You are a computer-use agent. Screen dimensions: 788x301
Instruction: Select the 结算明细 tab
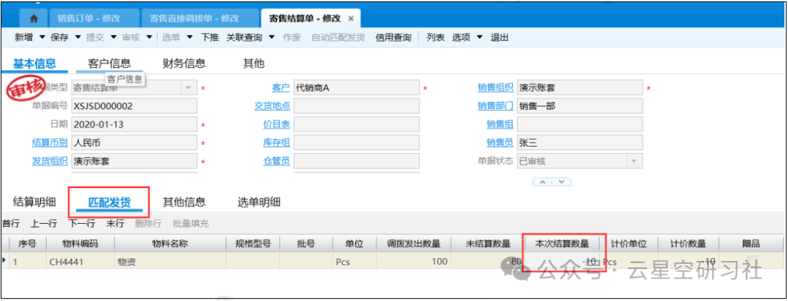[x=35, y=202]
